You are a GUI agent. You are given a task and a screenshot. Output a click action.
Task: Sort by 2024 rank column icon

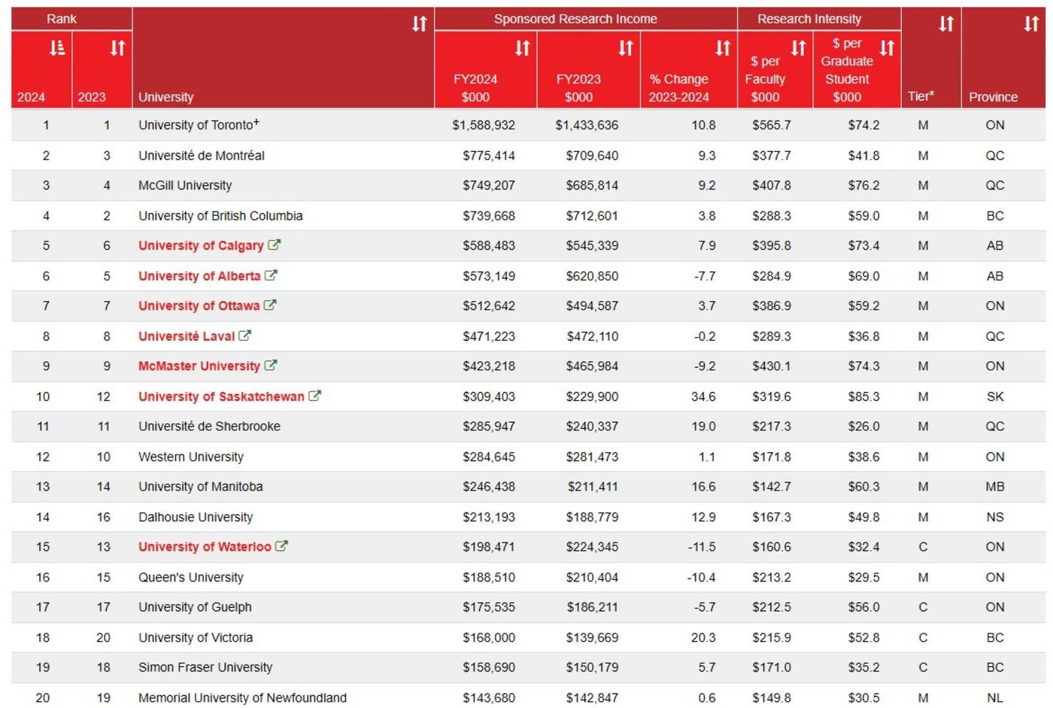[x=56, y=48]
